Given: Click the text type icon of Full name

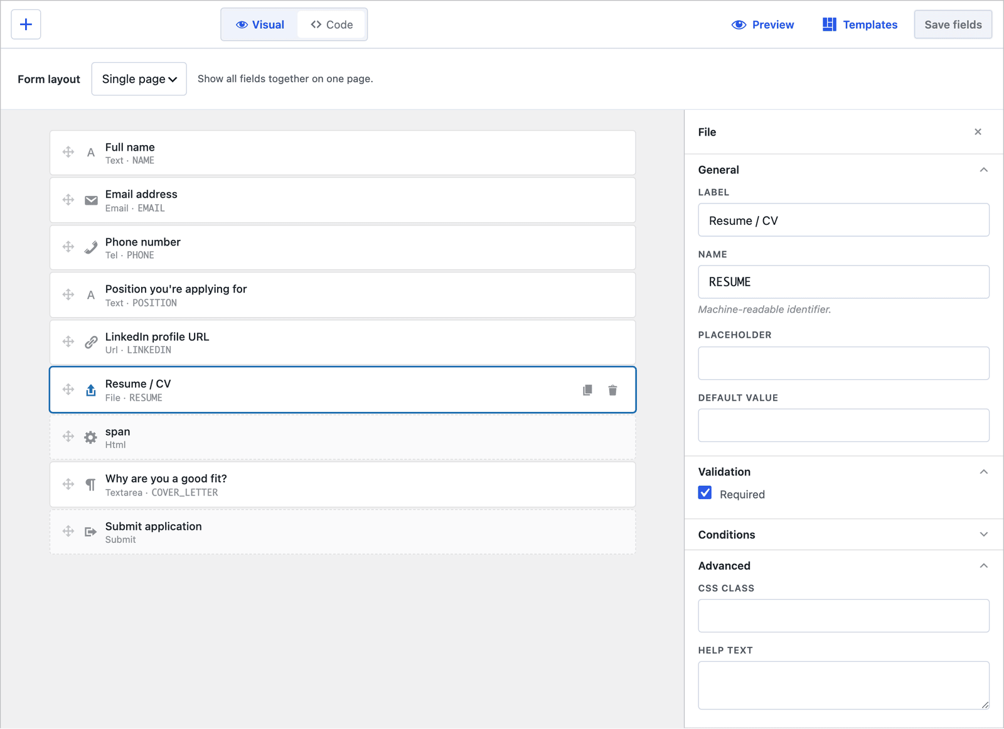Looking at the screenshot, I should (x=91, y=153).
